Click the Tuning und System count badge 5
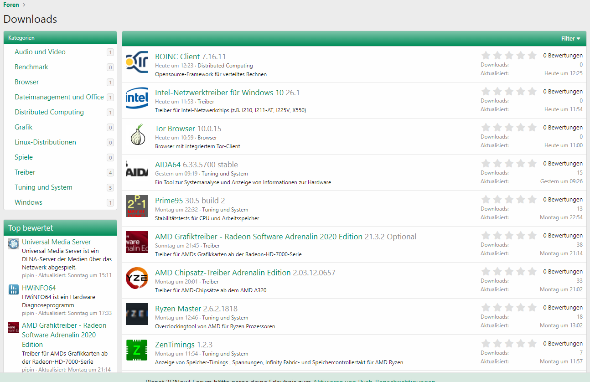 tap(110, 188)
